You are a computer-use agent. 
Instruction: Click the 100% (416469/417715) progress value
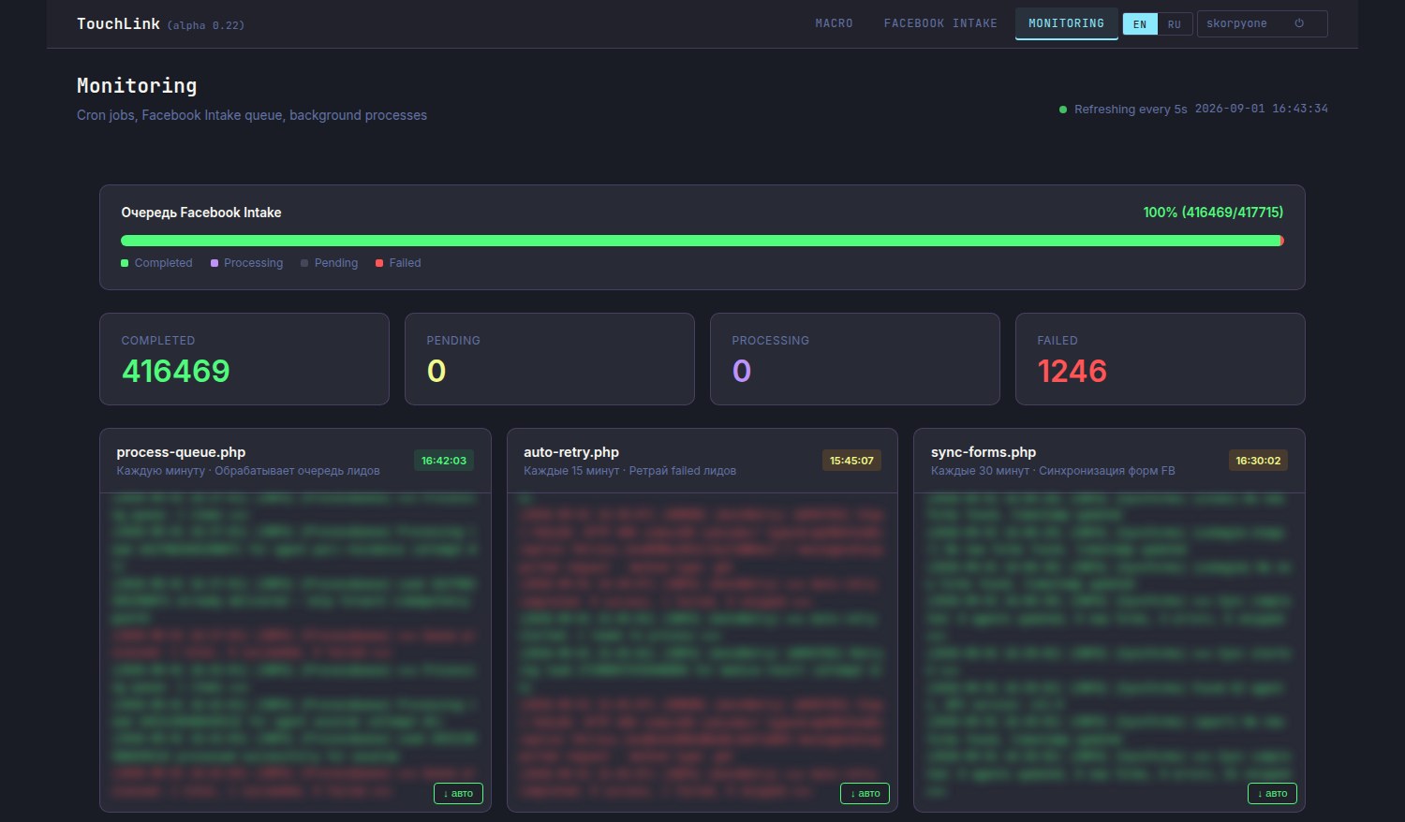[x=1213, y=213]
